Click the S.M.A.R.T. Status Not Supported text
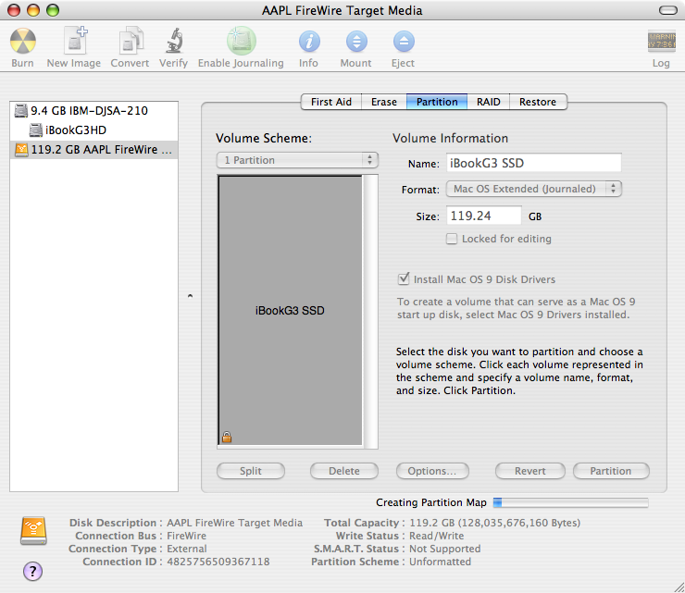This screenshot has width=685, height=593. coord(444,549)
